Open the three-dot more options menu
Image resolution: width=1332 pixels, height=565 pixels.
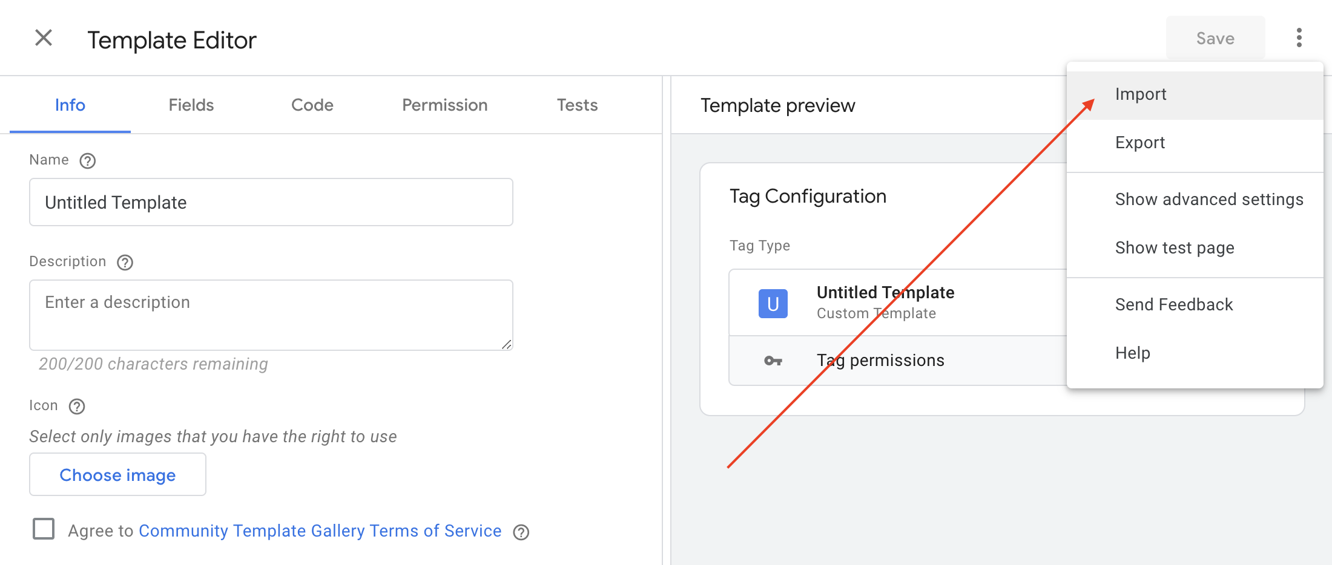(1299, 38)
